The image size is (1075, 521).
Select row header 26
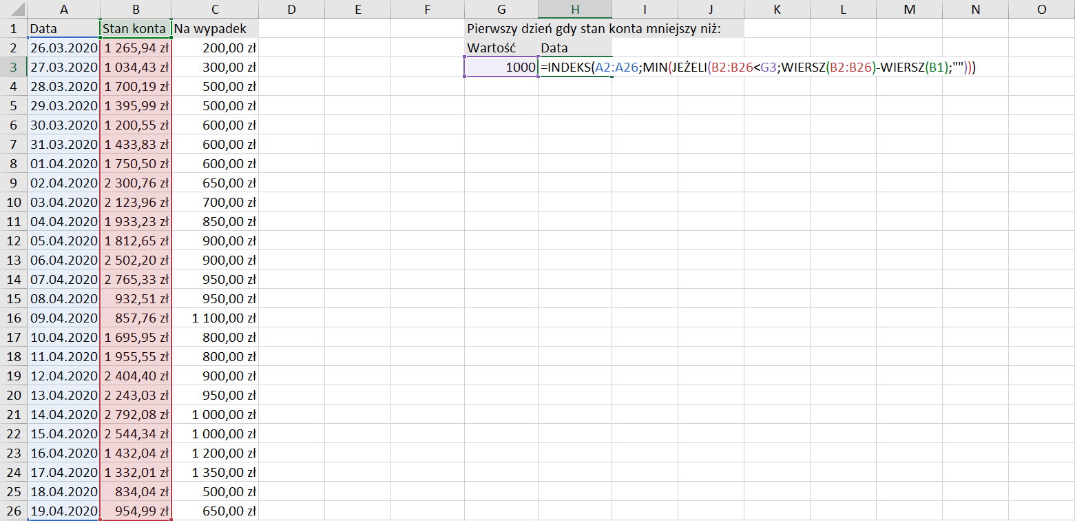(x=13, y=511)
